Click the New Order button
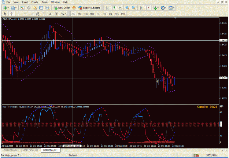This screenshot has height=158, width=229. tap(62, 8)
